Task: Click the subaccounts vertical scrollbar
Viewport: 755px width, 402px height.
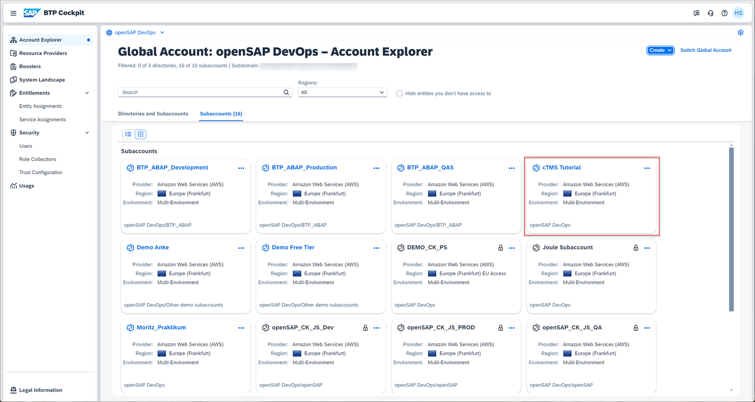Action: (x=731, y=229)
